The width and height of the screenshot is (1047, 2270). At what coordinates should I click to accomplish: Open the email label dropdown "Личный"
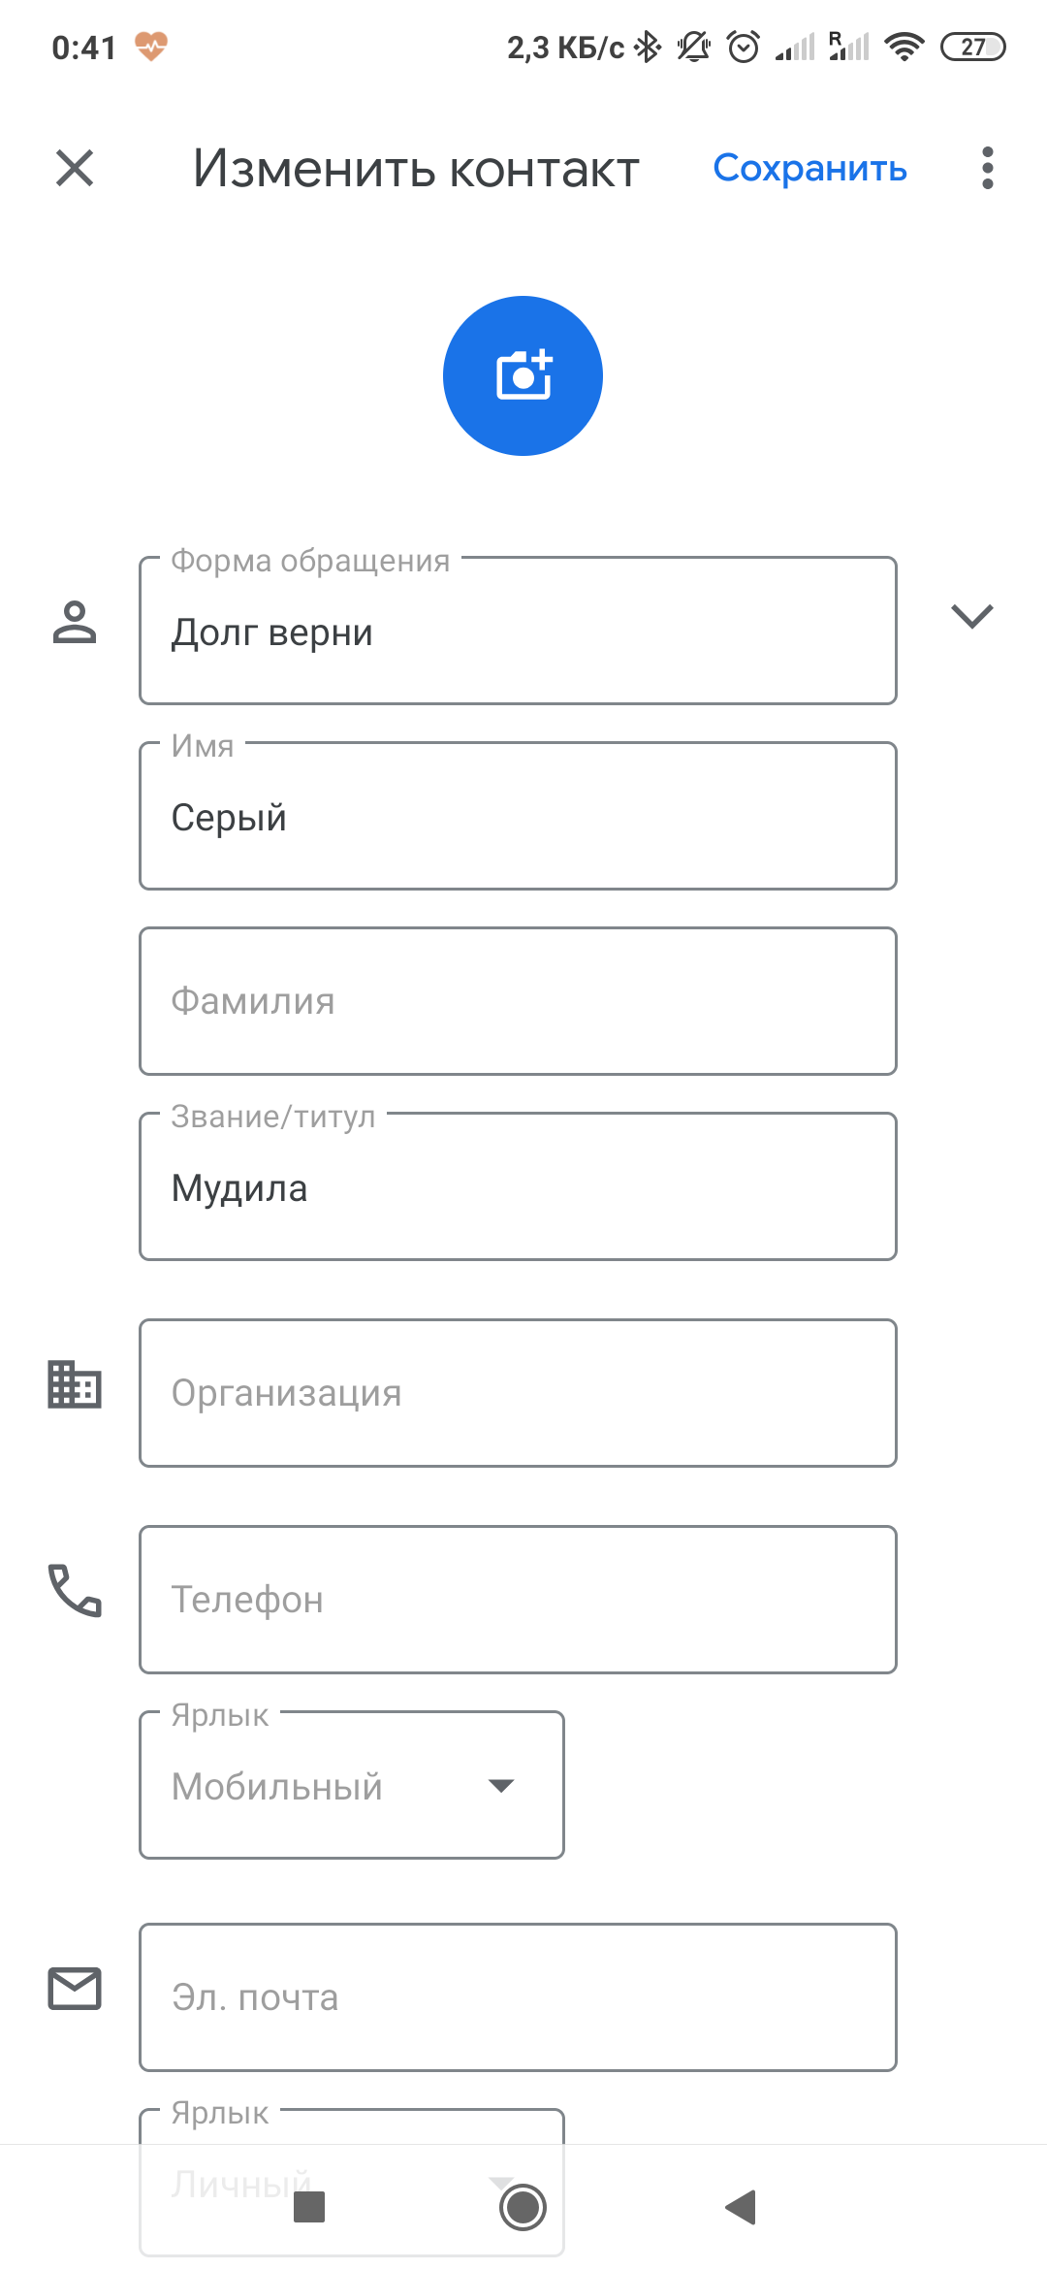(351, 2134)
